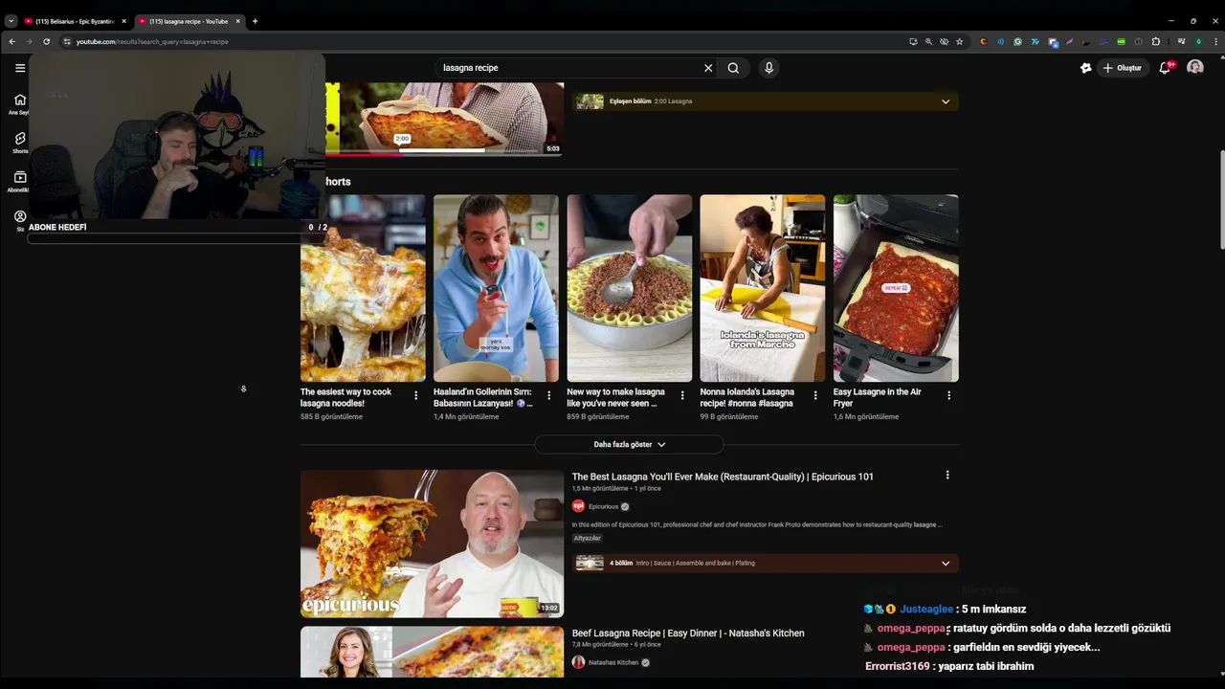The height and width of the screenshot is (689, 1225).
Task: Expand Epicurious video chapters chevron
Action: coord(946,563)
